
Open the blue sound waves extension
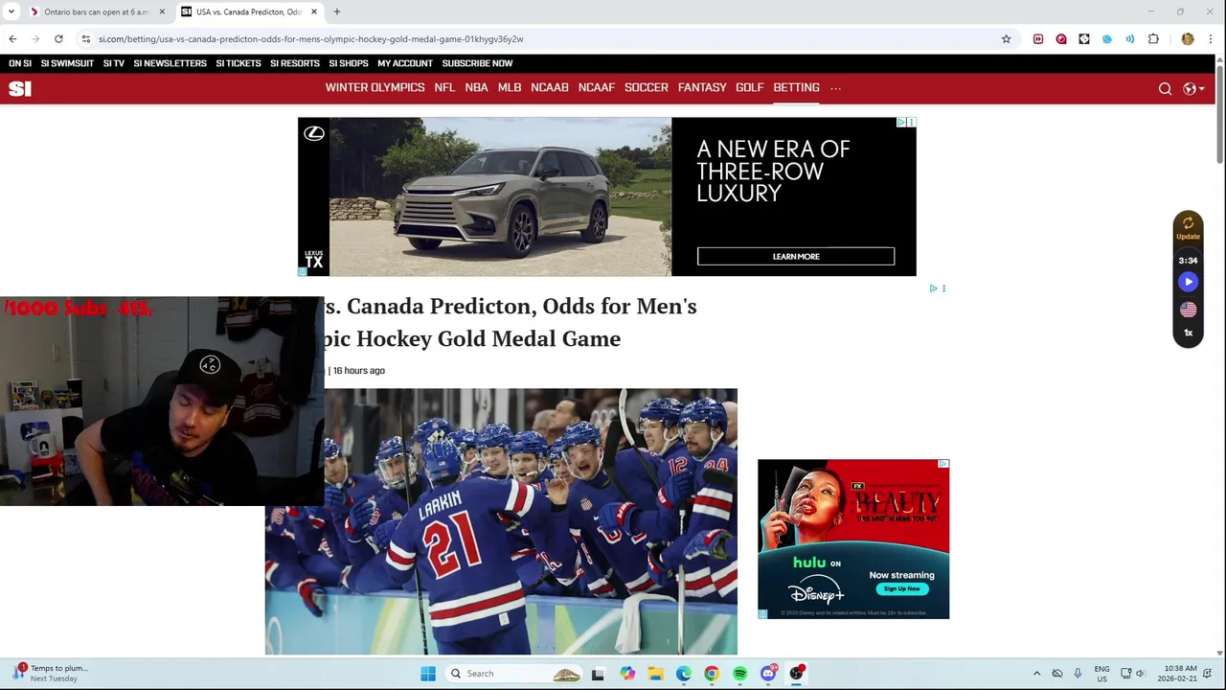[1130, 39]
